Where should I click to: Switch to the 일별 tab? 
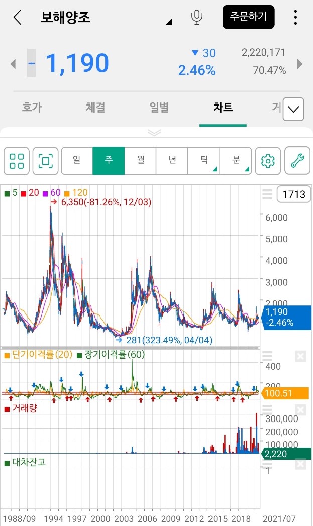point(159,108)
